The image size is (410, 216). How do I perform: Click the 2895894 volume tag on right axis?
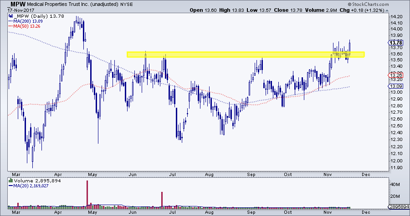point(396,207)
